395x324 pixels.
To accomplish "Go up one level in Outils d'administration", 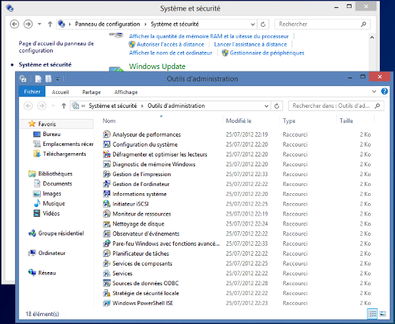I will [x=64, y=106].
